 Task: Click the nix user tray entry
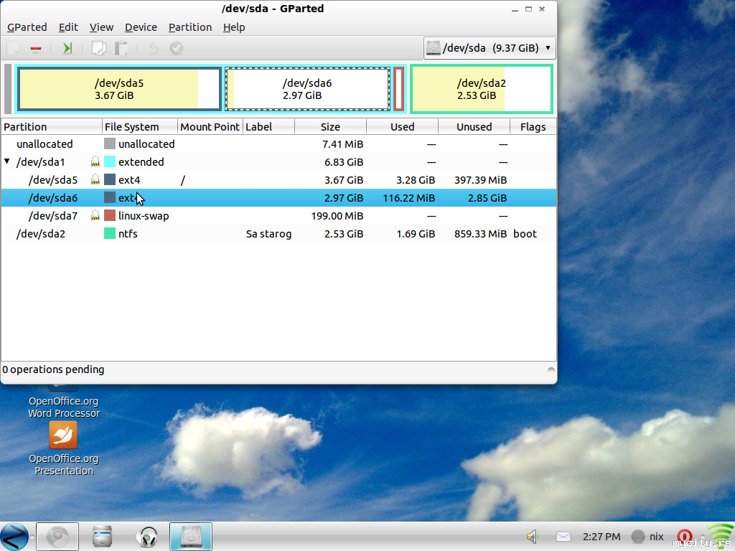pos(648,537)
